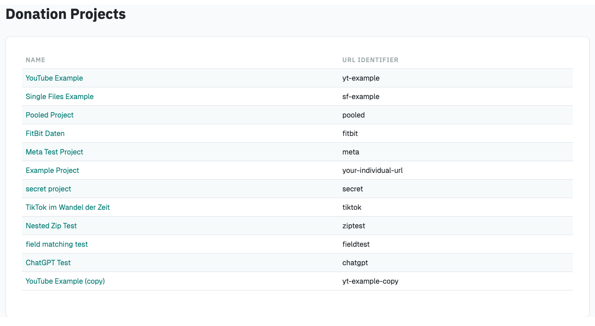This screenshot has height=326, width=595.
Task: Open the Nested Zip Test project
Action: click(51, 226)
